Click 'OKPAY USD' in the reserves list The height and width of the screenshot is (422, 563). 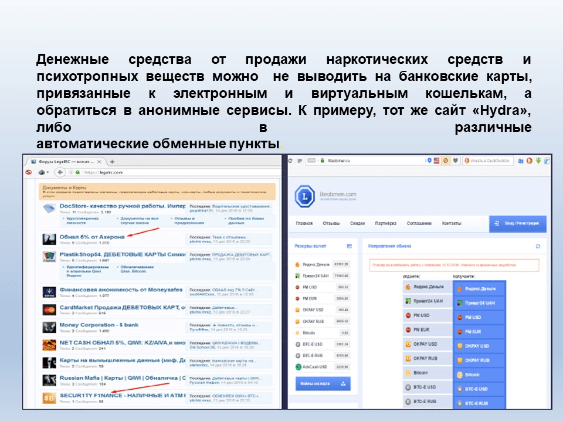point(322,310)
